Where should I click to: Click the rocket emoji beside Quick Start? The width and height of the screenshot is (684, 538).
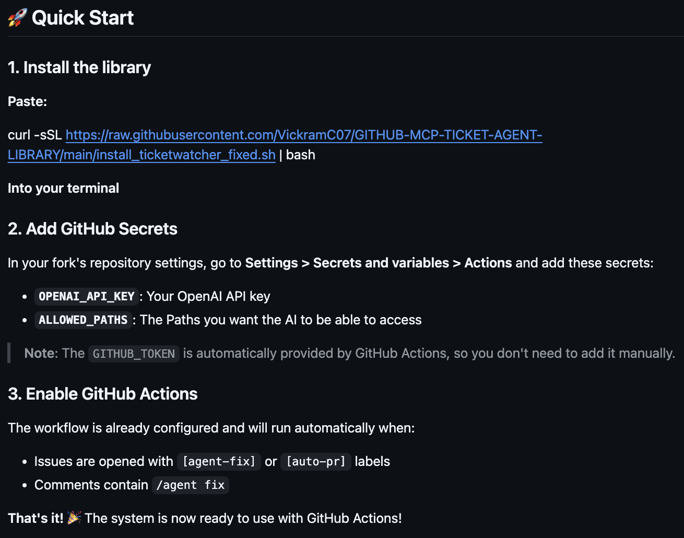click(17, 18)
